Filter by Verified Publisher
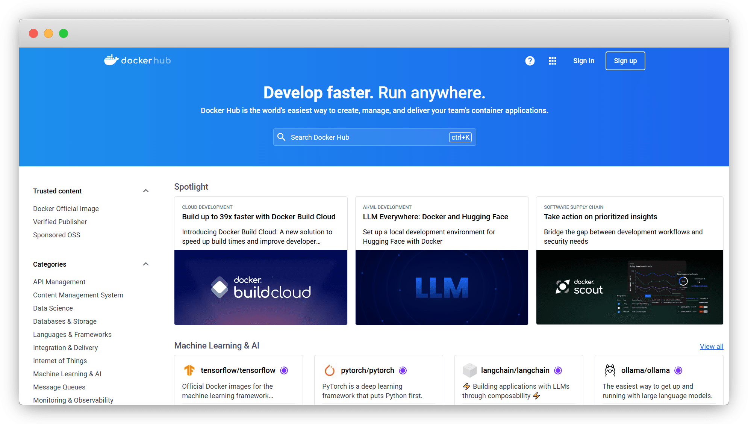748x424 pixels. click(x=60, y=222)
